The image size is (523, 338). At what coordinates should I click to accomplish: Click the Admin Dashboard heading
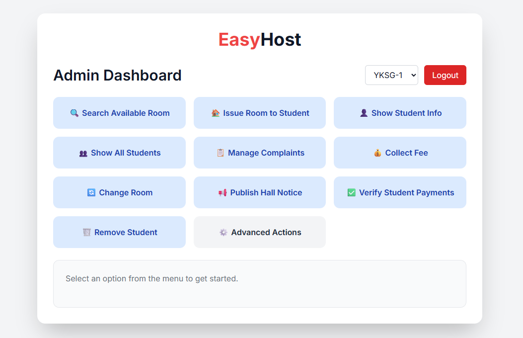click(x=118, y=76)
